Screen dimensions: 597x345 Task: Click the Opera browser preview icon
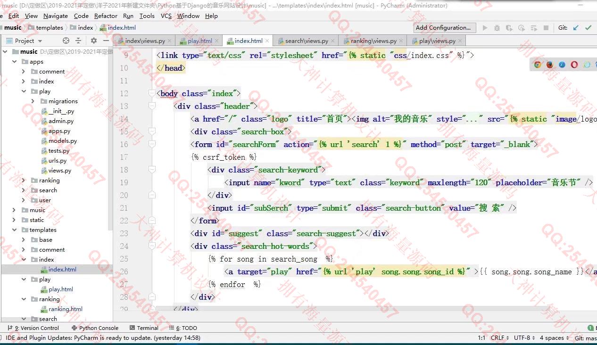(574, 65)
